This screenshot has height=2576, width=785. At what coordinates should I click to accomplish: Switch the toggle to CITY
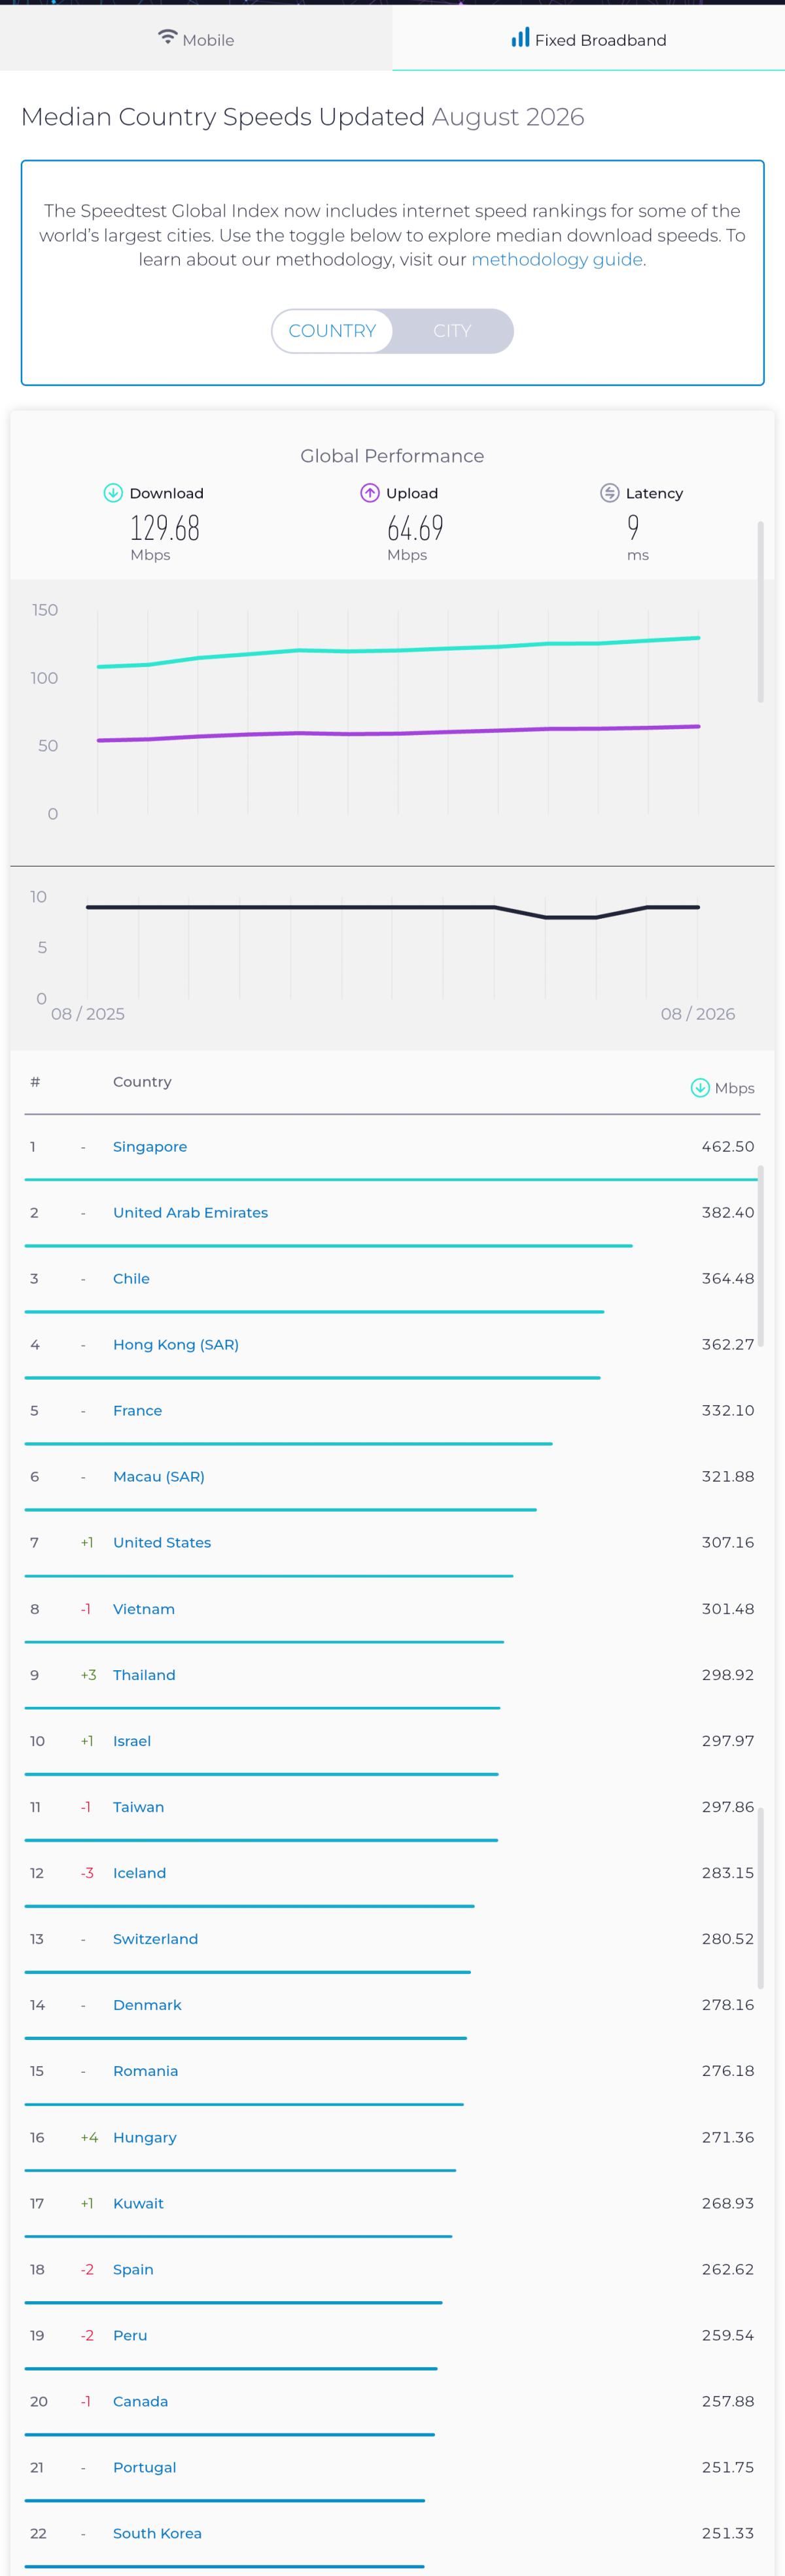point(452,331)
